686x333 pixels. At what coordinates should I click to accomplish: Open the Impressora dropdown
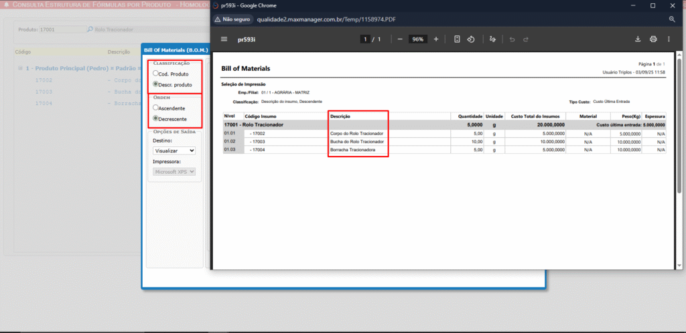[174, 172]
